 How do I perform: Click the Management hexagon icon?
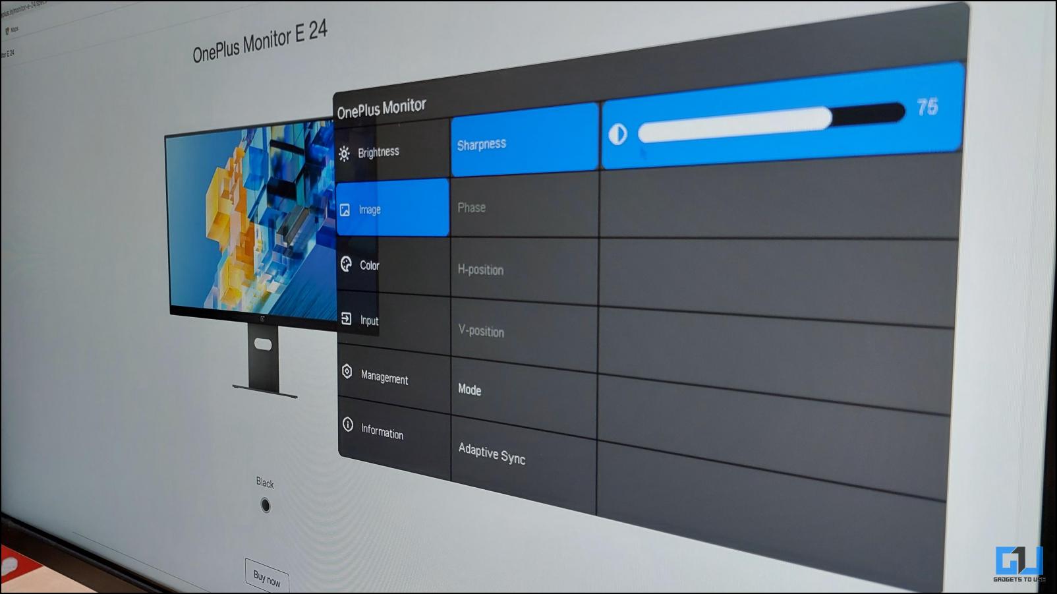tap(347, 372)
